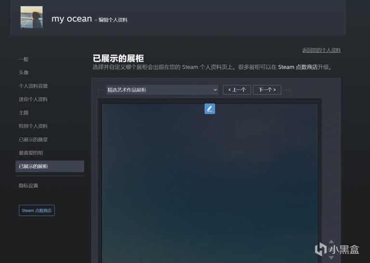The image size is (370, 263).
Task: Click the pencil edit icon on the showcase
Action: (x=210, y=109)
